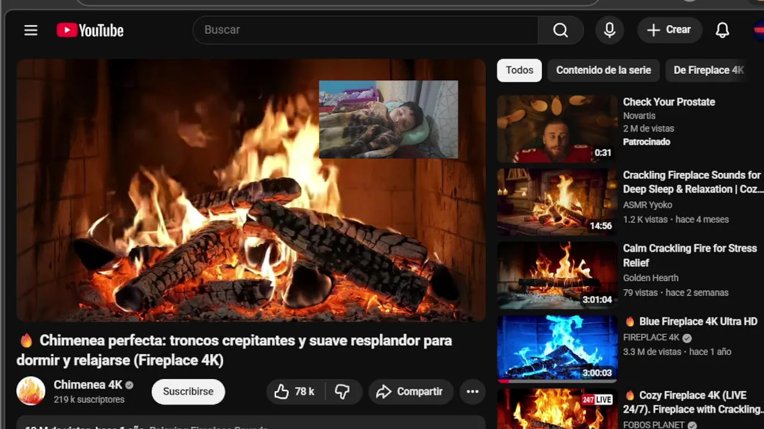
Task: Open the three-dot more actions menu
Action: pyautogui.click(x=472, y=391)
